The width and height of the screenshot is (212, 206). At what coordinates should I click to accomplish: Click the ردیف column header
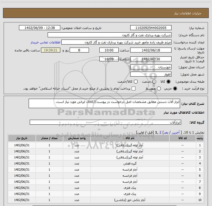(200, 138)
